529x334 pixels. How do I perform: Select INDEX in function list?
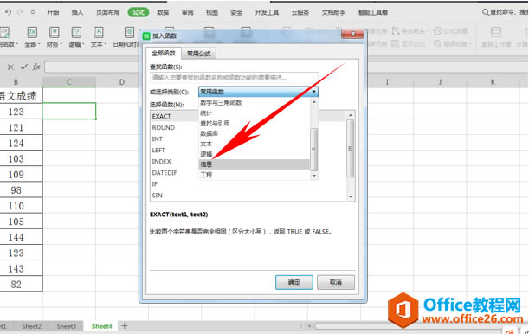tap(162, 162)
